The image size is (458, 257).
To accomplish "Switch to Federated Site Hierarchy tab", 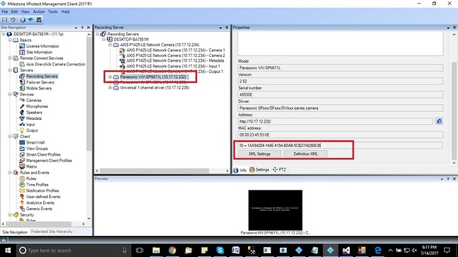I will pos(52,232).
